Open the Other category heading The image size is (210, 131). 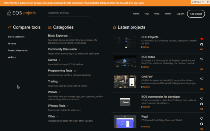51,116
